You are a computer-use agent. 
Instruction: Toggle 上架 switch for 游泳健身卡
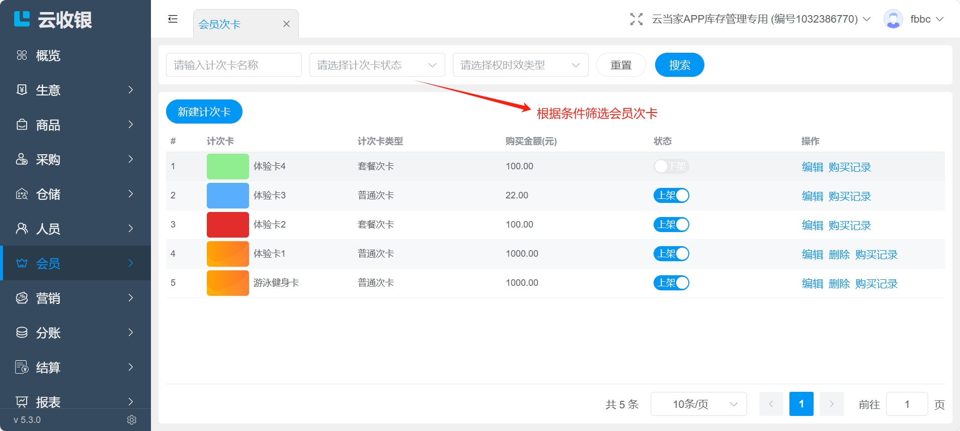pos(671,283)
